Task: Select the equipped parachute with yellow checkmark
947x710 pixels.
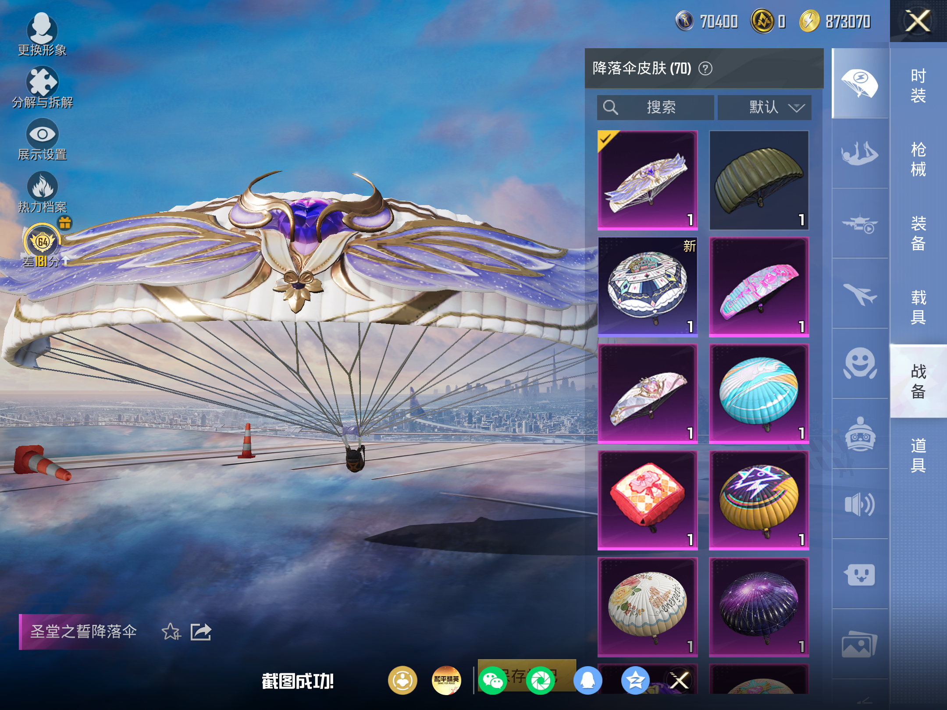Action: pyautogui.click(x=648, y=180)
